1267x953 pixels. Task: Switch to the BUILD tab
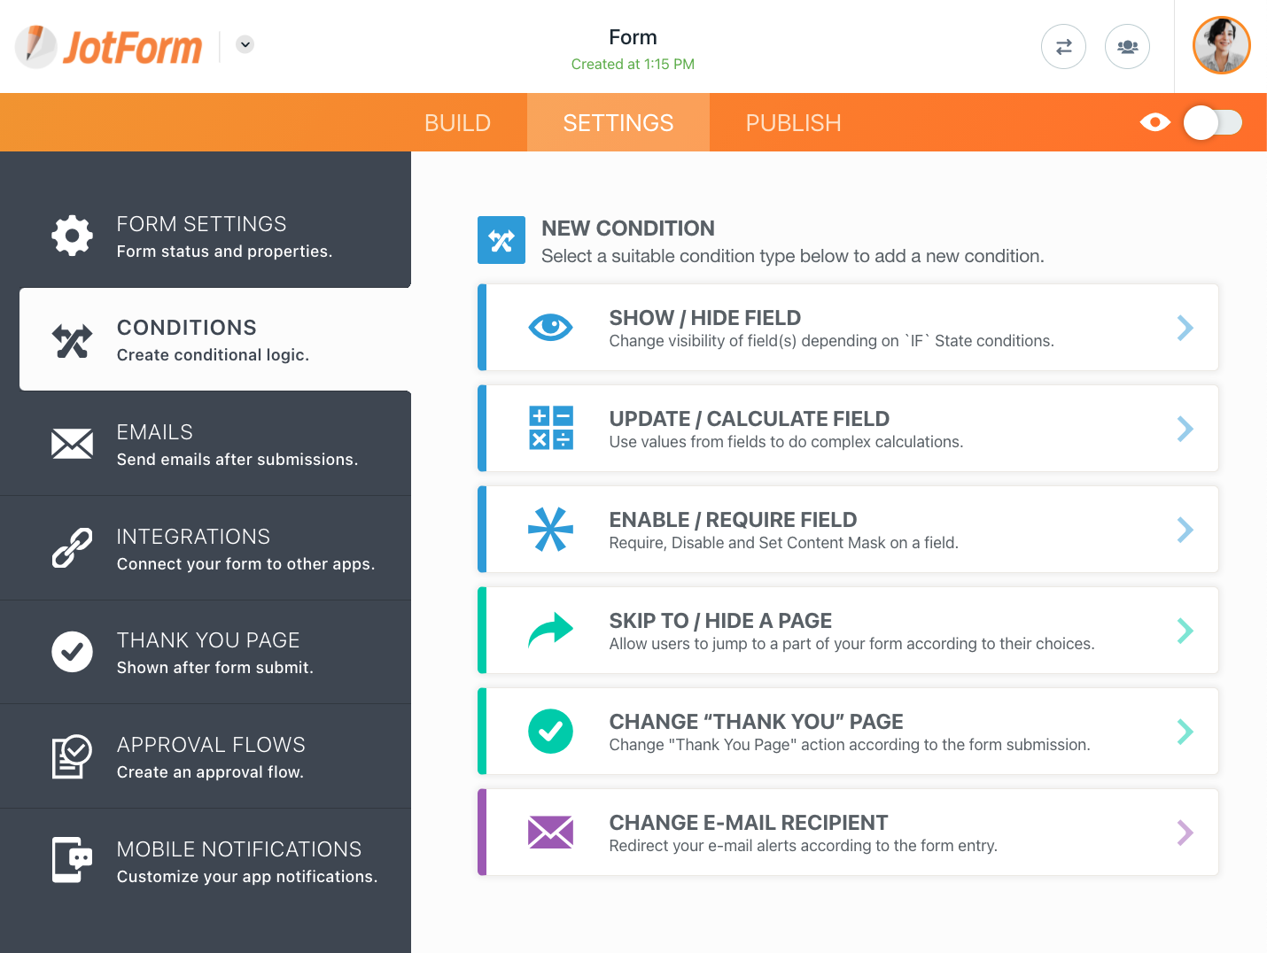[457, 122]
